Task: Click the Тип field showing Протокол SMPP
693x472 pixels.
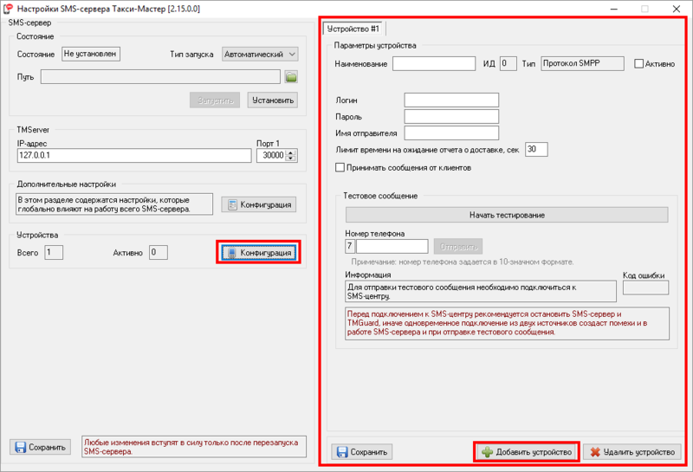Action: point(582,63)
